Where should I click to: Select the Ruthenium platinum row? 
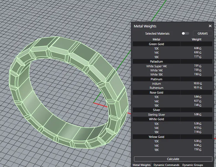coord(156,88)
